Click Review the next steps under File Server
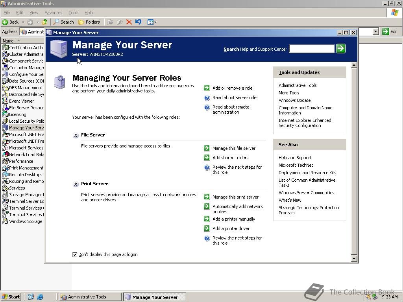This screenshot has width=403, height=302. coord(237,169)
